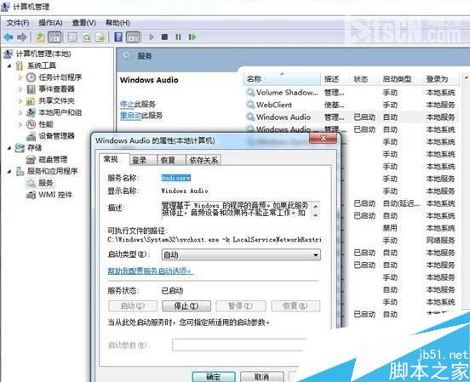Expand the 事件查看器 tree node

coord(20,89)
